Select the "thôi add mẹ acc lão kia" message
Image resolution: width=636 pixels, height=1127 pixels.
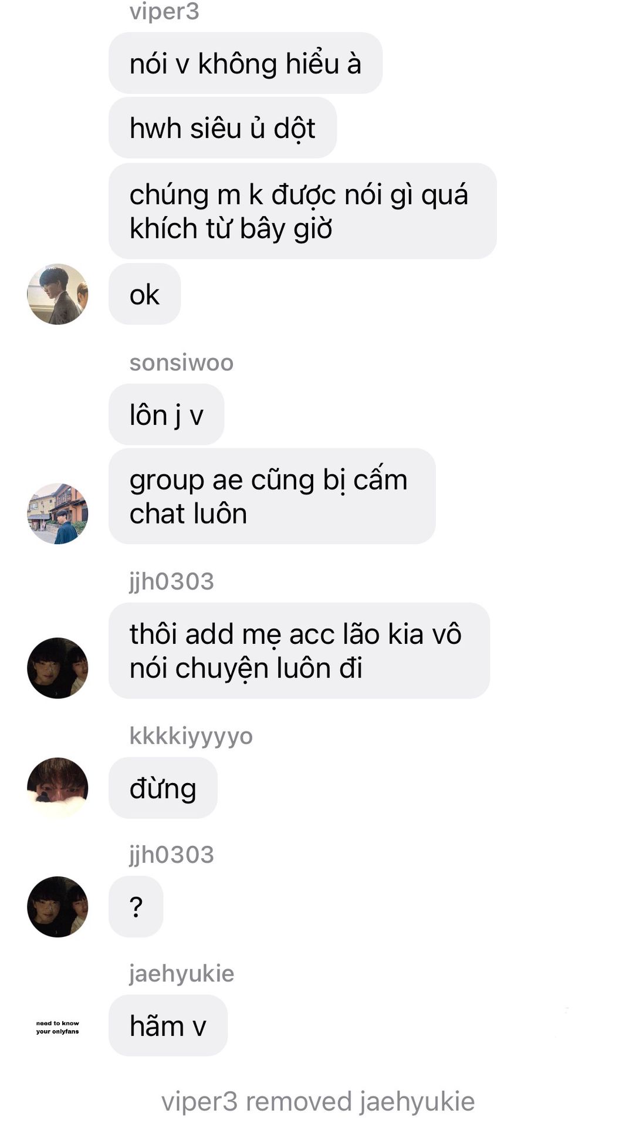tap(299, 651)
